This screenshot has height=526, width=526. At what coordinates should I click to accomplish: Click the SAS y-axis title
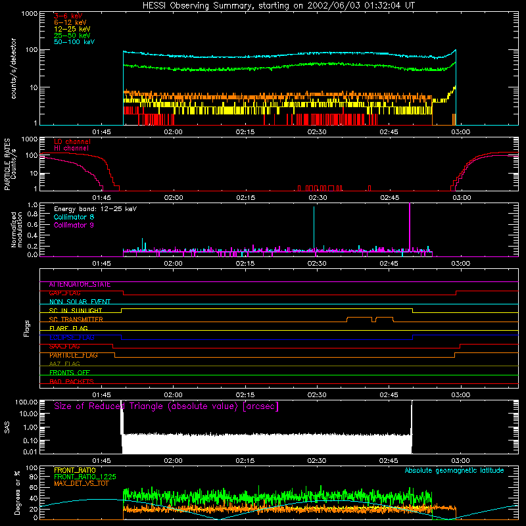[7, 427]
